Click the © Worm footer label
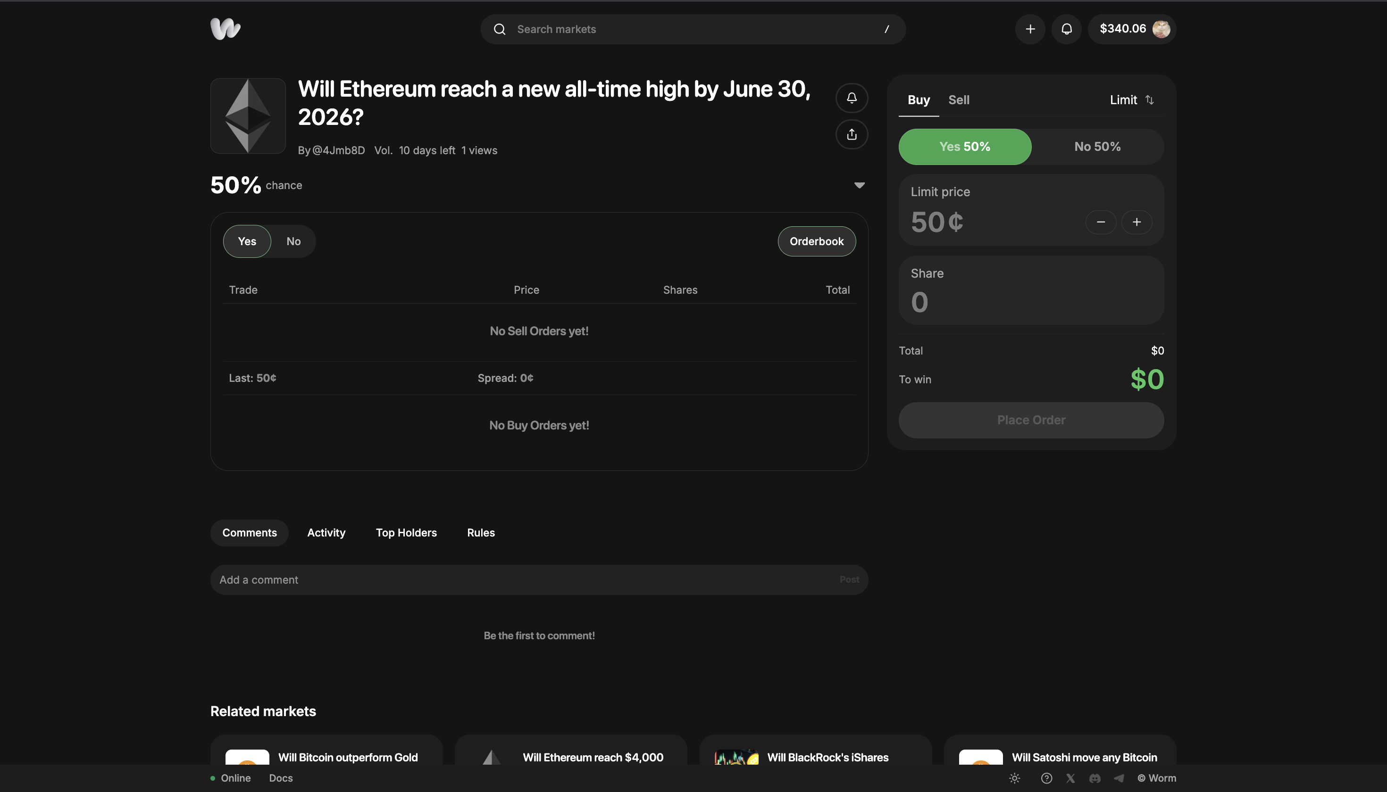The width and height of the screenshot is (1387, 792). pos(1157,778)
